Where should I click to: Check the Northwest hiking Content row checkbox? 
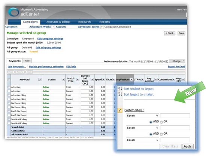point(9,107)
